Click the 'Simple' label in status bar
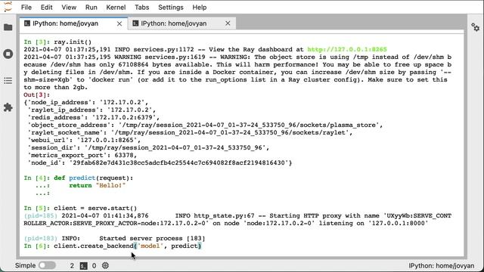Screen dimensions: 484x272 25,265
